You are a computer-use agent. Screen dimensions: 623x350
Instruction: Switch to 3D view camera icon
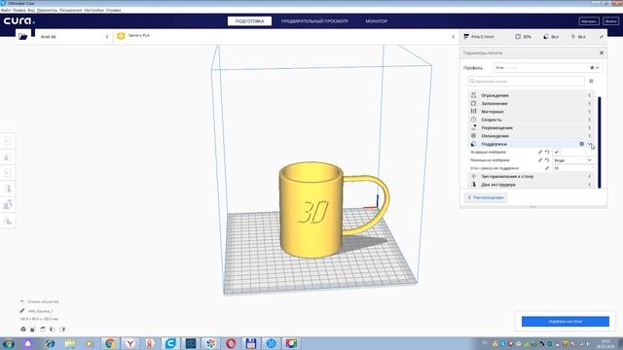pyautogui.click(x=23, y=330)
